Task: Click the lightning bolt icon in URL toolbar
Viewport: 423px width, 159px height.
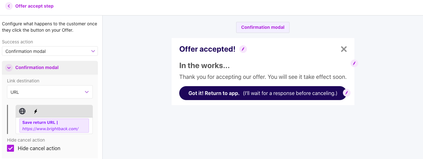Action: [x=36, y=111]
